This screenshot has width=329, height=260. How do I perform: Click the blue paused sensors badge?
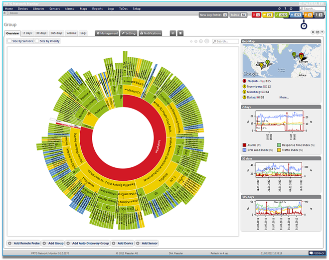click(297, 15)
